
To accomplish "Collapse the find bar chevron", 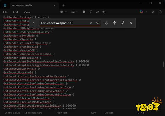I will (x=34, y=23).
